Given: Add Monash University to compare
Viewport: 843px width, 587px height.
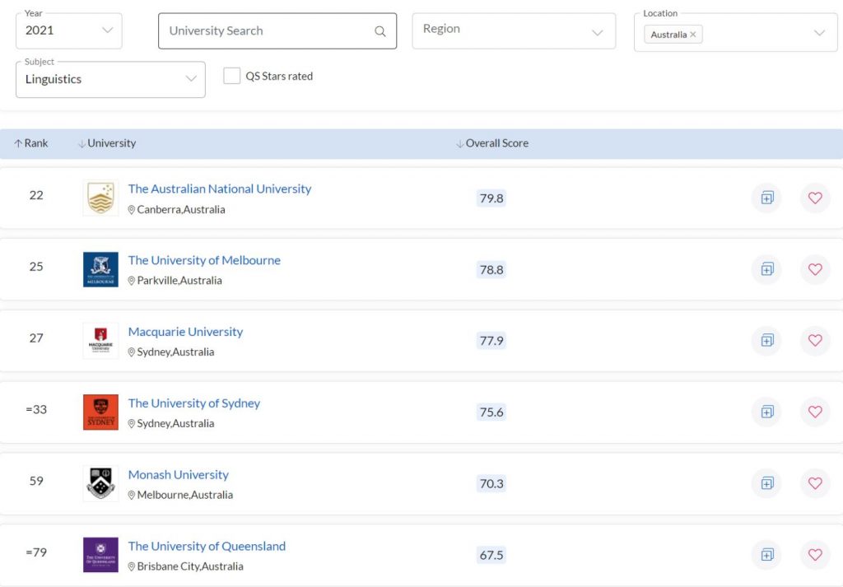Looking at the screenshot, I should pos(766,483).
